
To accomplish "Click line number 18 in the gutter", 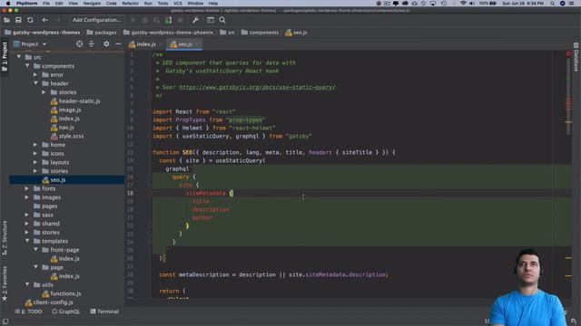I will 130,193.
